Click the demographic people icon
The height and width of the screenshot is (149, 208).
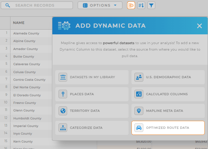coord(139,77)
